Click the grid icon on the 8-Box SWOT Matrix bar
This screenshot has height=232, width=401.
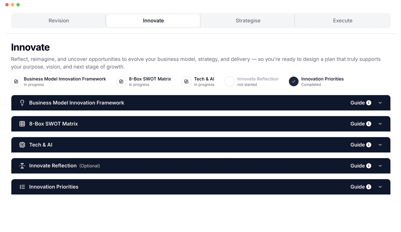(22, 124)
